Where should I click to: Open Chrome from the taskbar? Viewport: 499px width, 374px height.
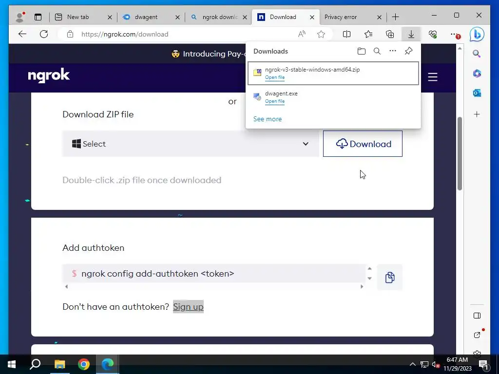tap(84, 364)
